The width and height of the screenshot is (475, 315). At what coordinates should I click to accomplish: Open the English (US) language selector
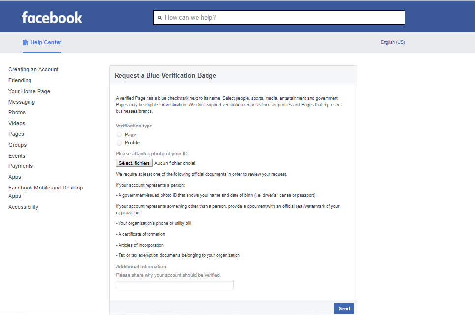[392, 42]
